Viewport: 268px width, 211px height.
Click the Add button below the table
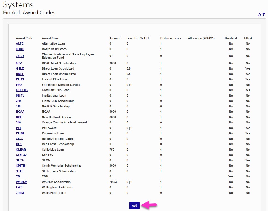[x=134, y=205]
